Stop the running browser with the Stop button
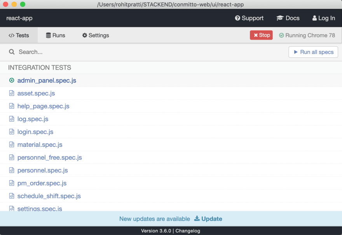The image size is (342, 235). (261, 35)
